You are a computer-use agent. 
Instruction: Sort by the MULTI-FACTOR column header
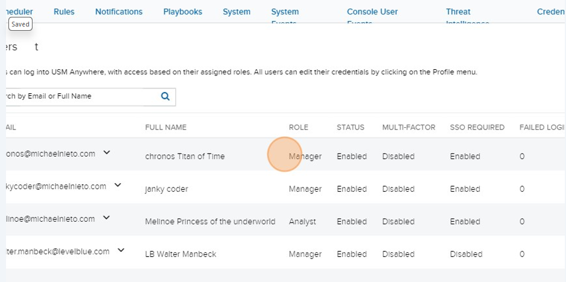[409, 127]
